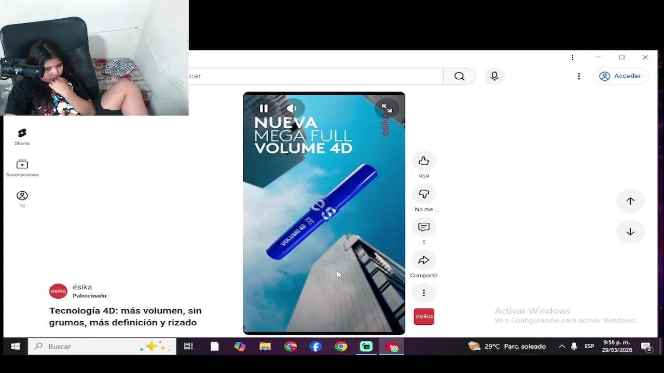Like the ésika Short
Image resolution: width=664 pixels, height=373 pixels.
(x=424, y=161)
